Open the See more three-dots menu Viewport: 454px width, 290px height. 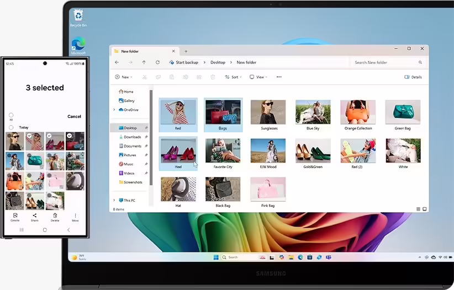click(x=279, y=77)
